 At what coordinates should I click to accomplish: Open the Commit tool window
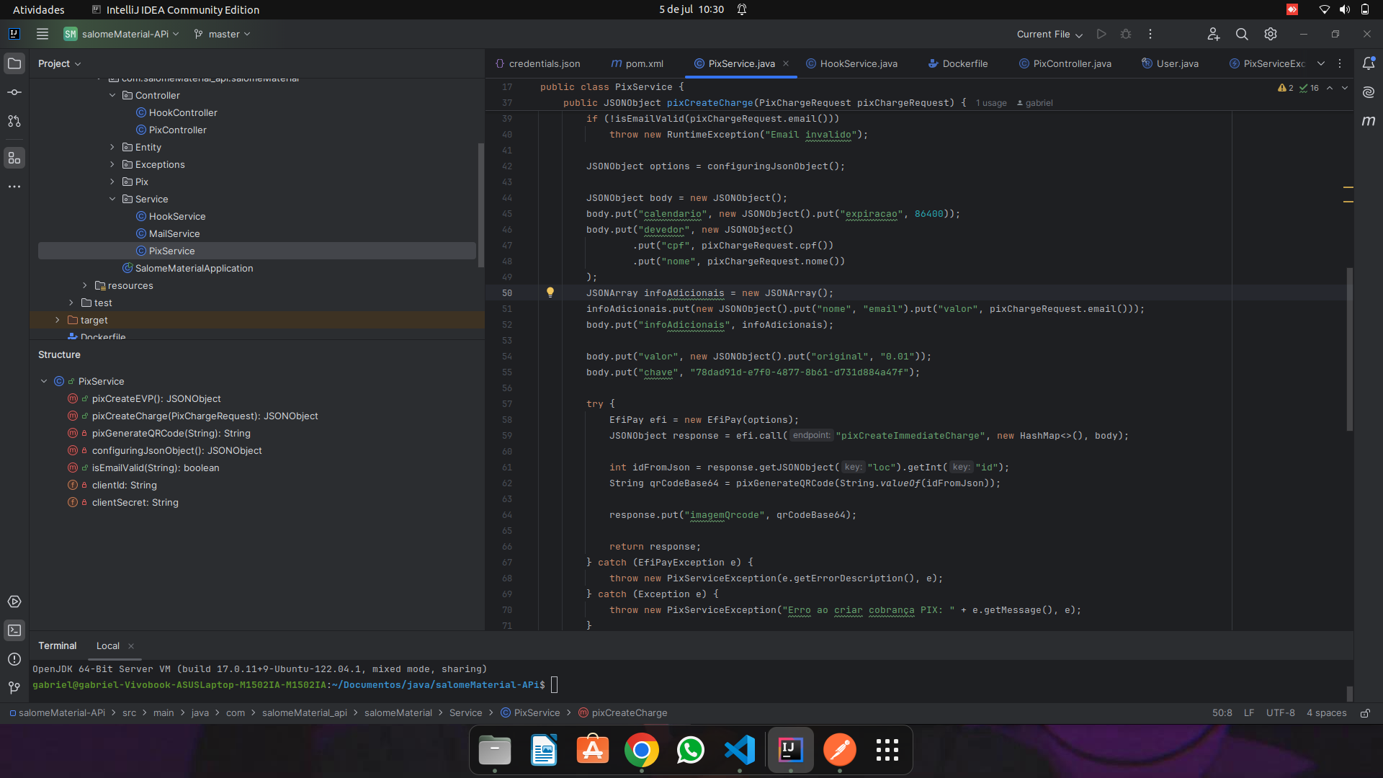(14, 92)
